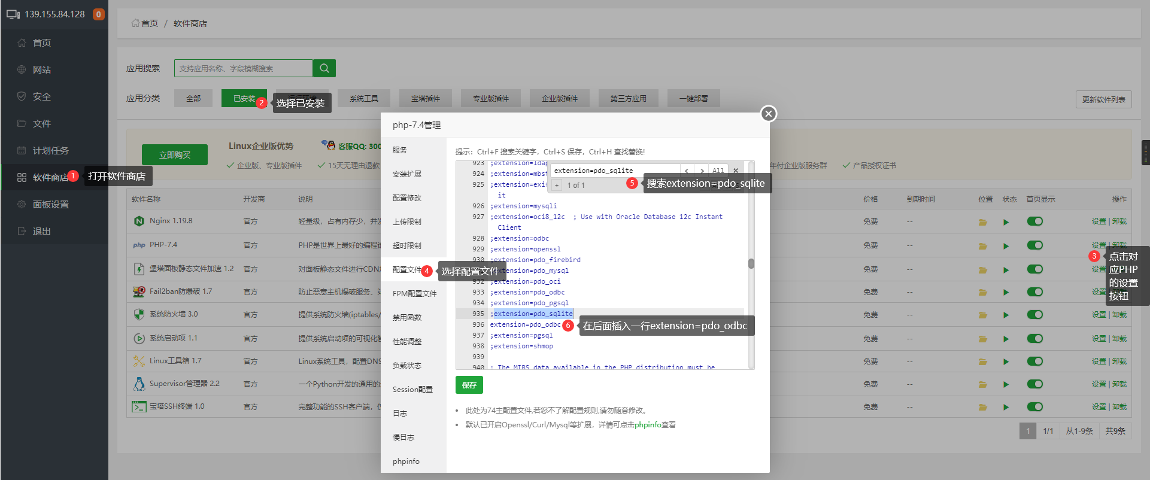This screenshot has width=1150, height=480.
Task: Click status play icon for 系统启动项 row
Action: (1006, 339)
